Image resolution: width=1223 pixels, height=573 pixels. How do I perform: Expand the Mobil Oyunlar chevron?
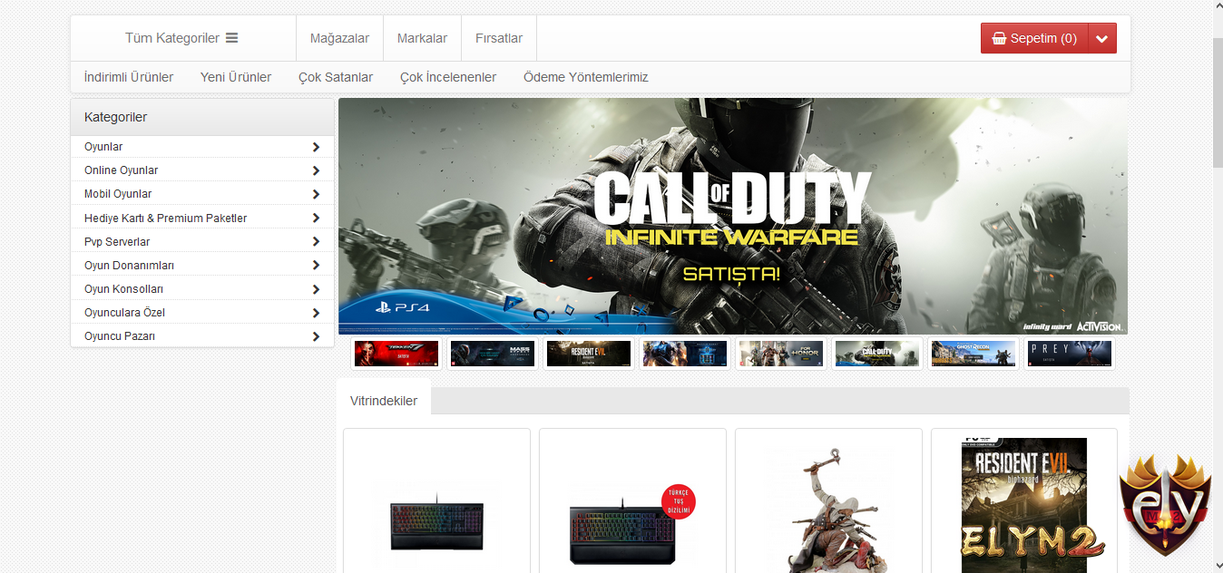coord(316,194)
